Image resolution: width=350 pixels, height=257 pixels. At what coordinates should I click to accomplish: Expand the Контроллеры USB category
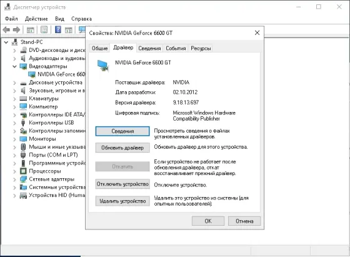coord(15,123)
